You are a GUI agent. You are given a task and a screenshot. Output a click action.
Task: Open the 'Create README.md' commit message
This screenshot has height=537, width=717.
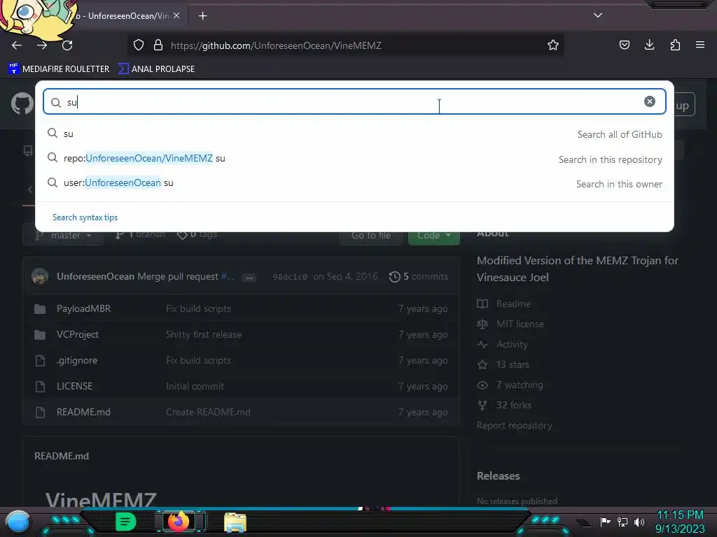(x=208, y=412)
